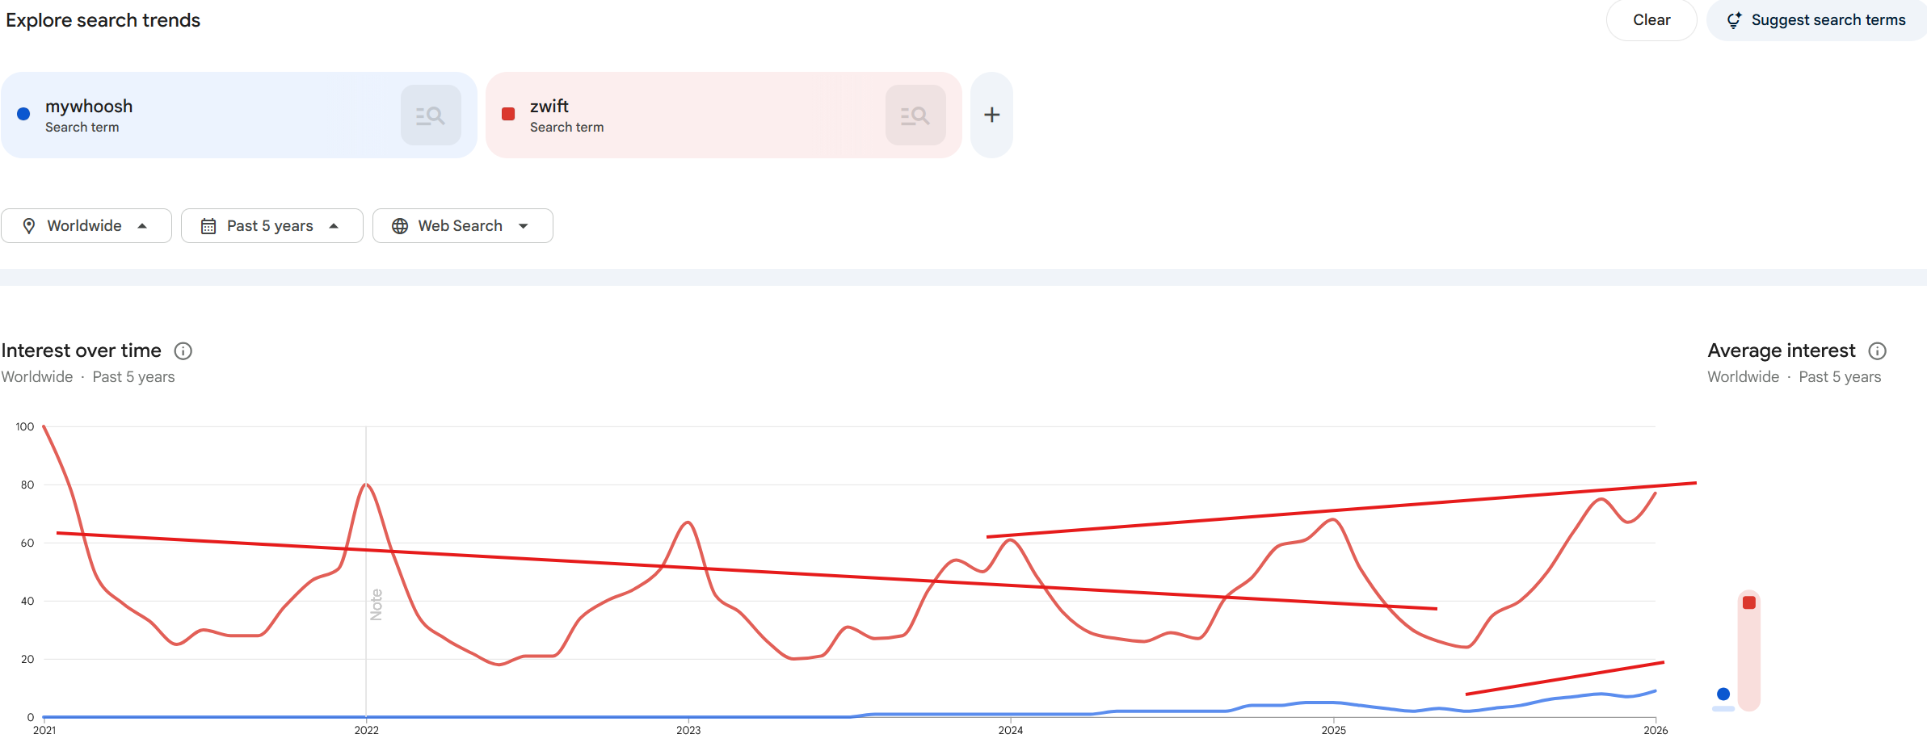Open the Average interest info icon

pyautogui.click(x=1877, y=350)
